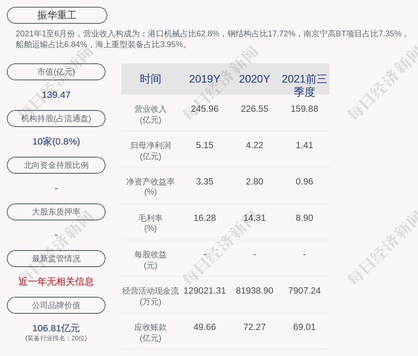Select the 应收账款(亿元) row label
This screenshot has height=356, width=418.
tap(151, 333)
